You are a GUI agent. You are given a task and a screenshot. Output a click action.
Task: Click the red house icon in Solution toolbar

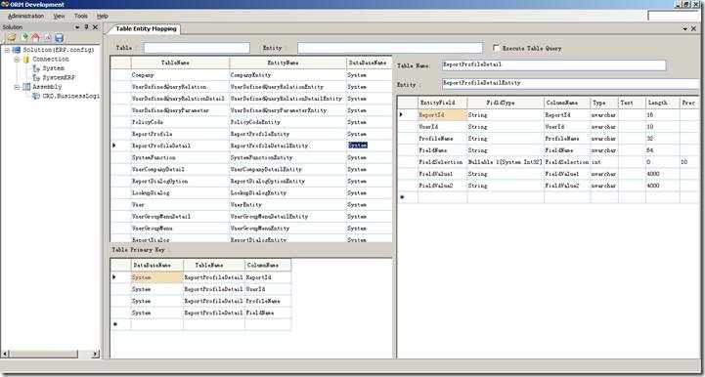pos(36,37)
